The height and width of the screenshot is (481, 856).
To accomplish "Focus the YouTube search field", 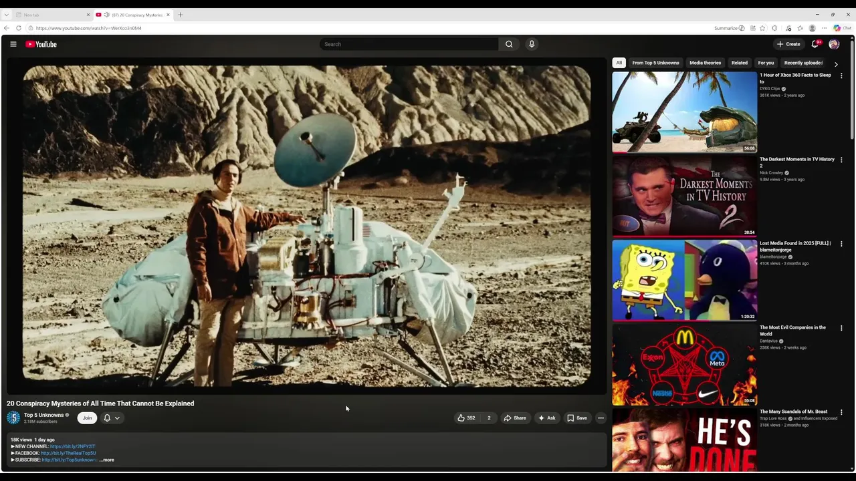I will 409,44.
